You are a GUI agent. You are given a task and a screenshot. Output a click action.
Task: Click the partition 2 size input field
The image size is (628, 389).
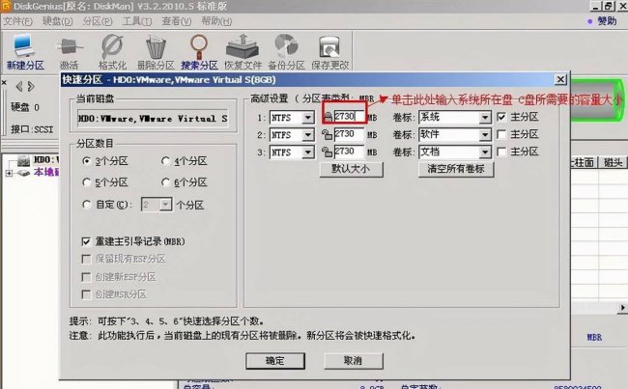click(x=349, y=134)
